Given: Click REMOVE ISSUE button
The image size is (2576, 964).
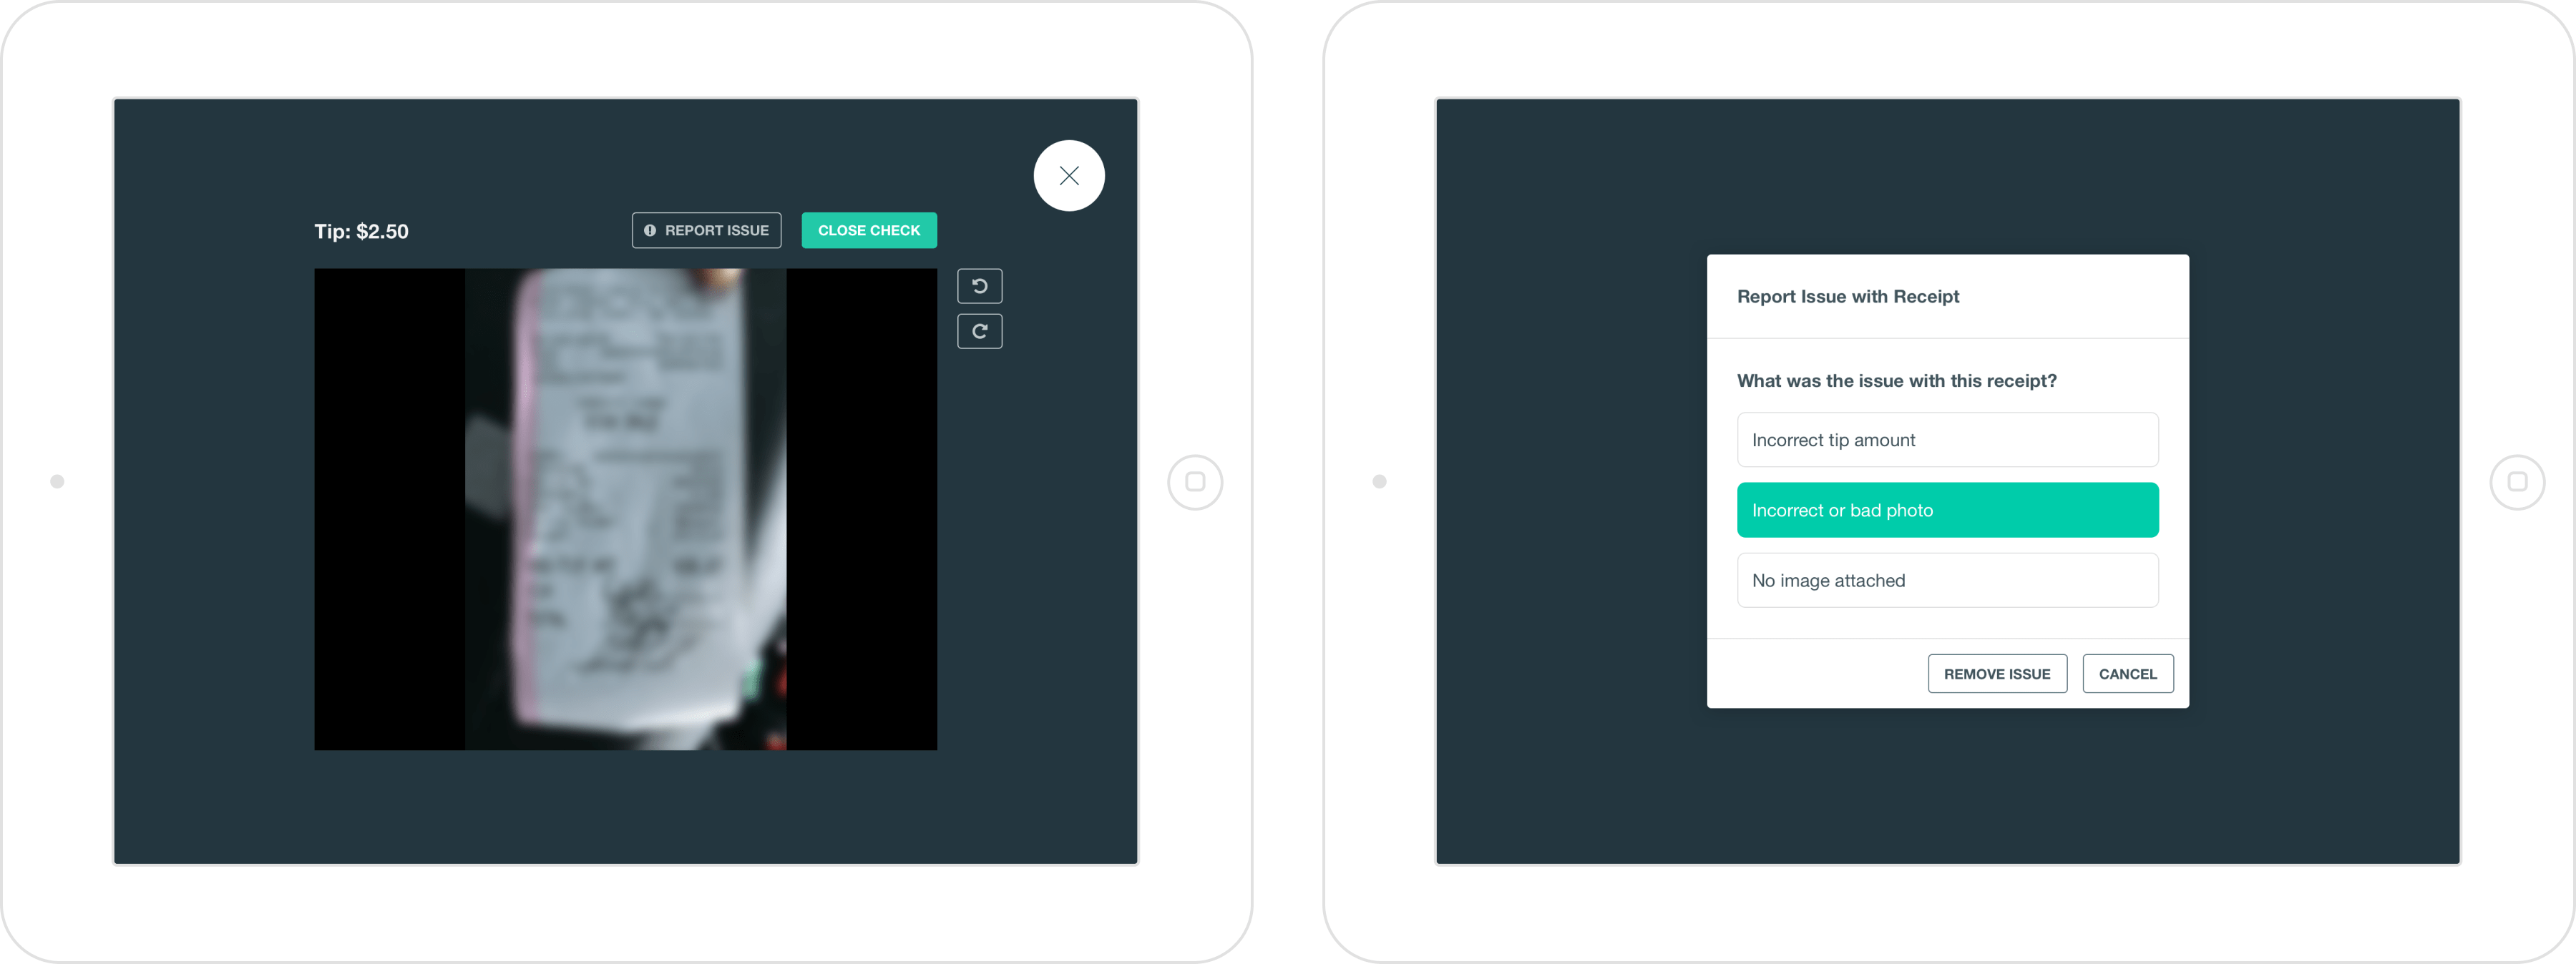Looking at the screenshot, I should 1994,672.
